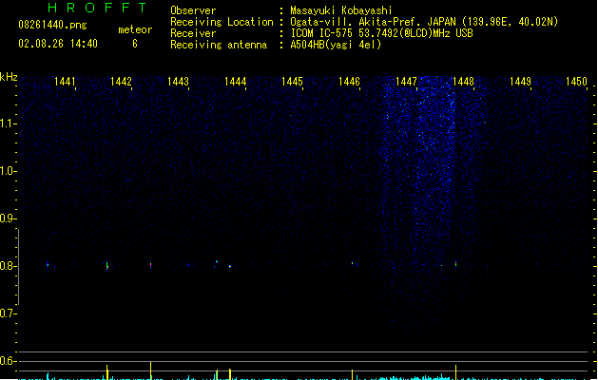598x380 pixels.
Task: Click time axis label 1442
Action: click(x=121, y=82)
